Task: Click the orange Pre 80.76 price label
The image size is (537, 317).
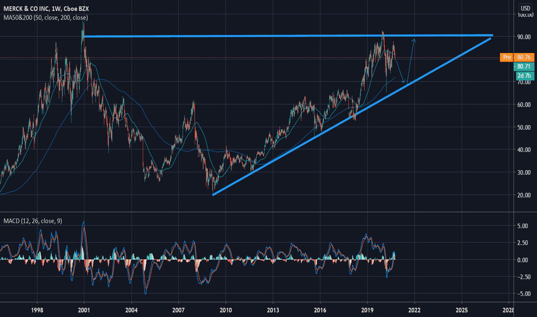Action: 517,57
